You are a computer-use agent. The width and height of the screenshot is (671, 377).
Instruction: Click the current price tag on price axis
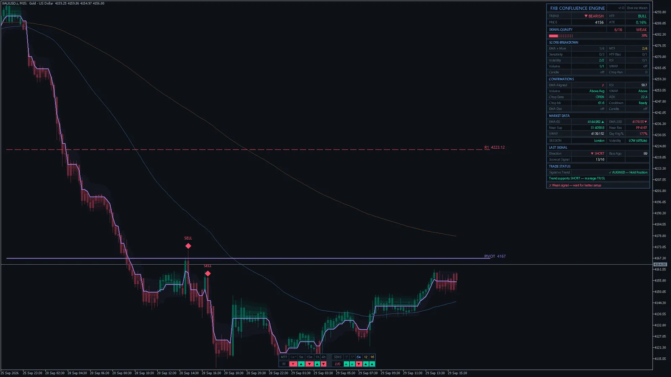click(x=660, y=264)
